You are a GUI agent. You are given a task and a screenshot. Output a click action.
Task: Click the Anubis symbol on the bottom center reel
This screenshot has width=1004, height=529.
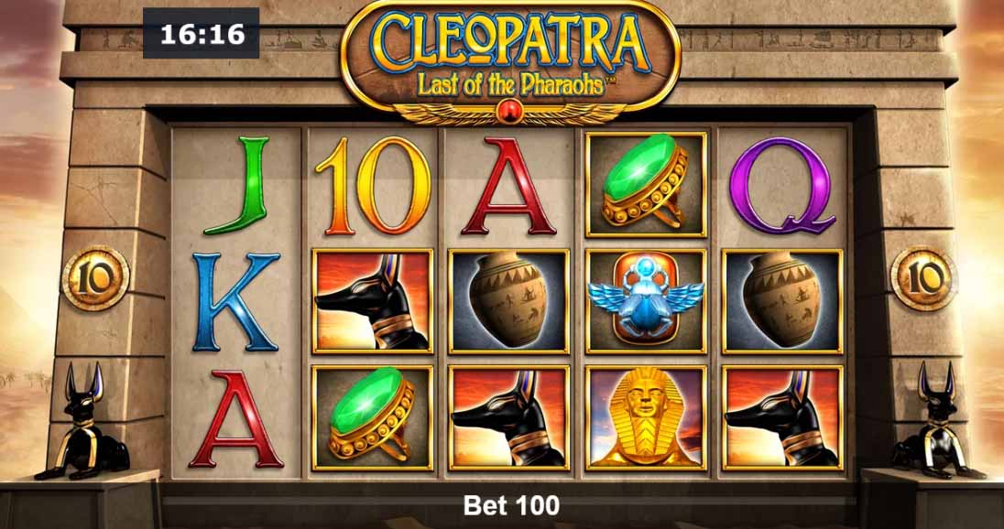coord(509,417)
